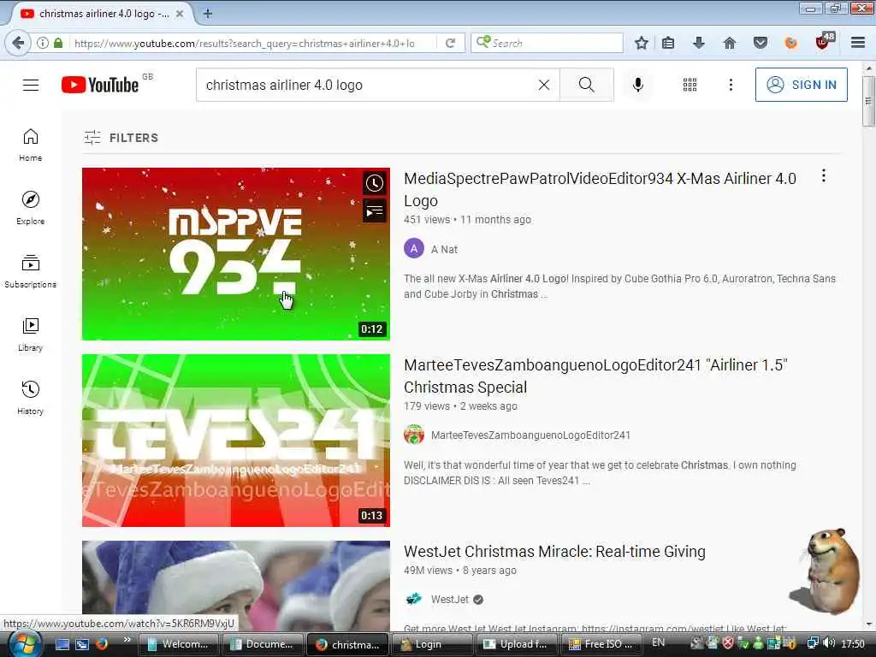Click the Firefox back arrow button
This screenshot has width=876, height=657.
[18, 43]
